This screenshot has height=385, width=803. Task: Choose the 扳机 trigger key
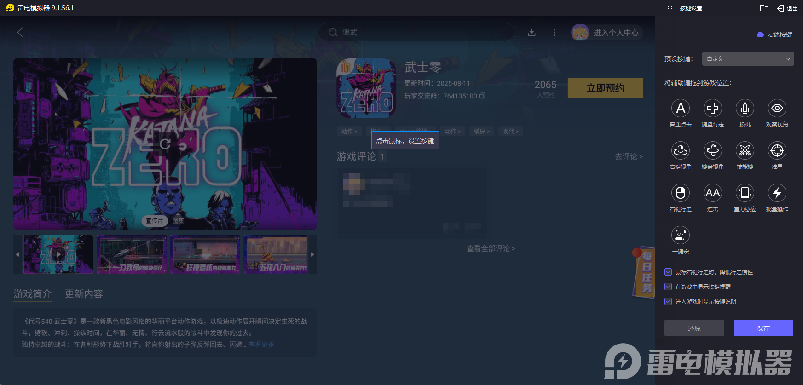tap(745, 109)
